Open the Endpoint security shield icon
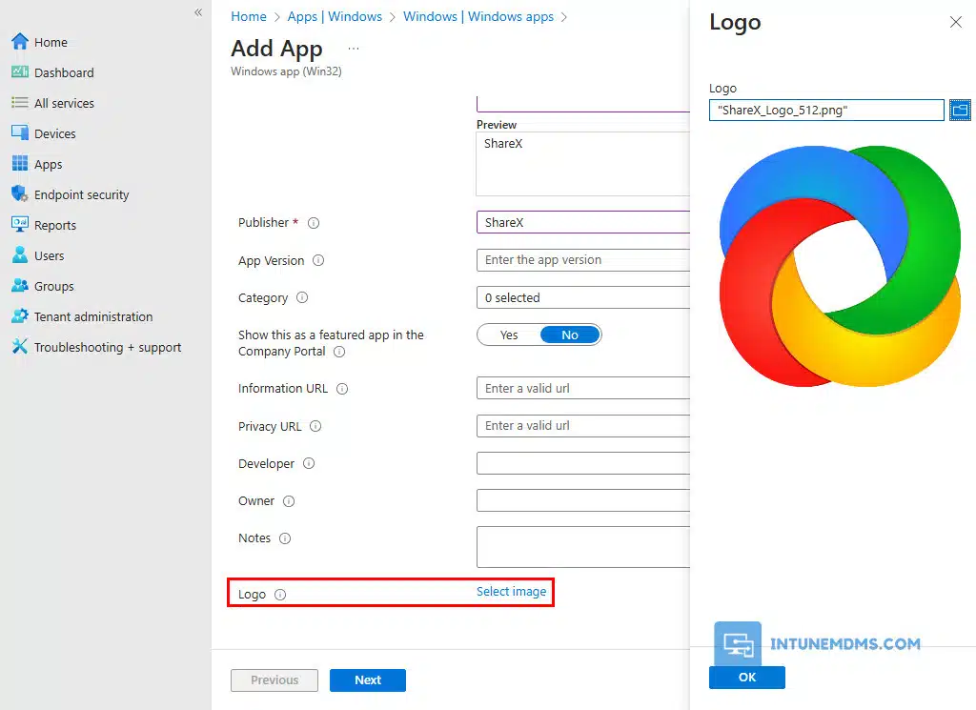The width and height of the screenshot is (976, 710). tap(19, 194)
